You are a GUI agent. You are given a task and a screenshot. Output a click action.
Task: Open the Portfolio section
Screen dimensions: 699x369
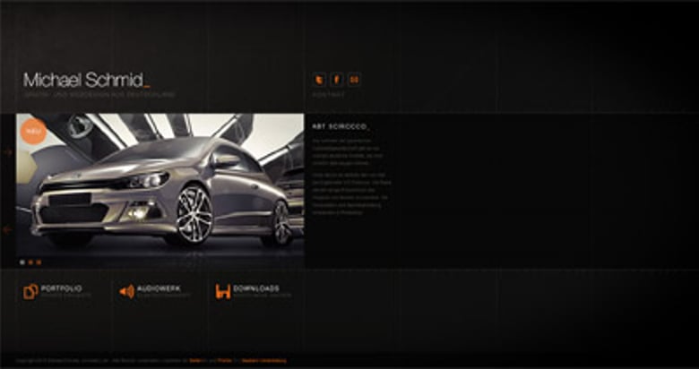[x=62, y=288]
